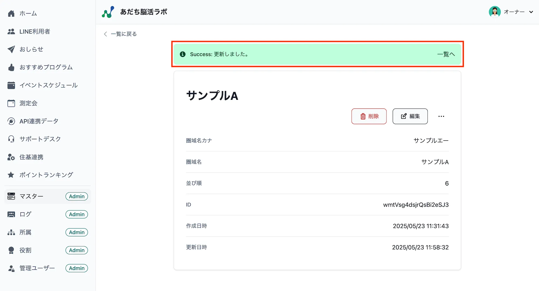539x291 pixels.
Task: Click the Admin badge next to ログ
Action: (77, 214)
